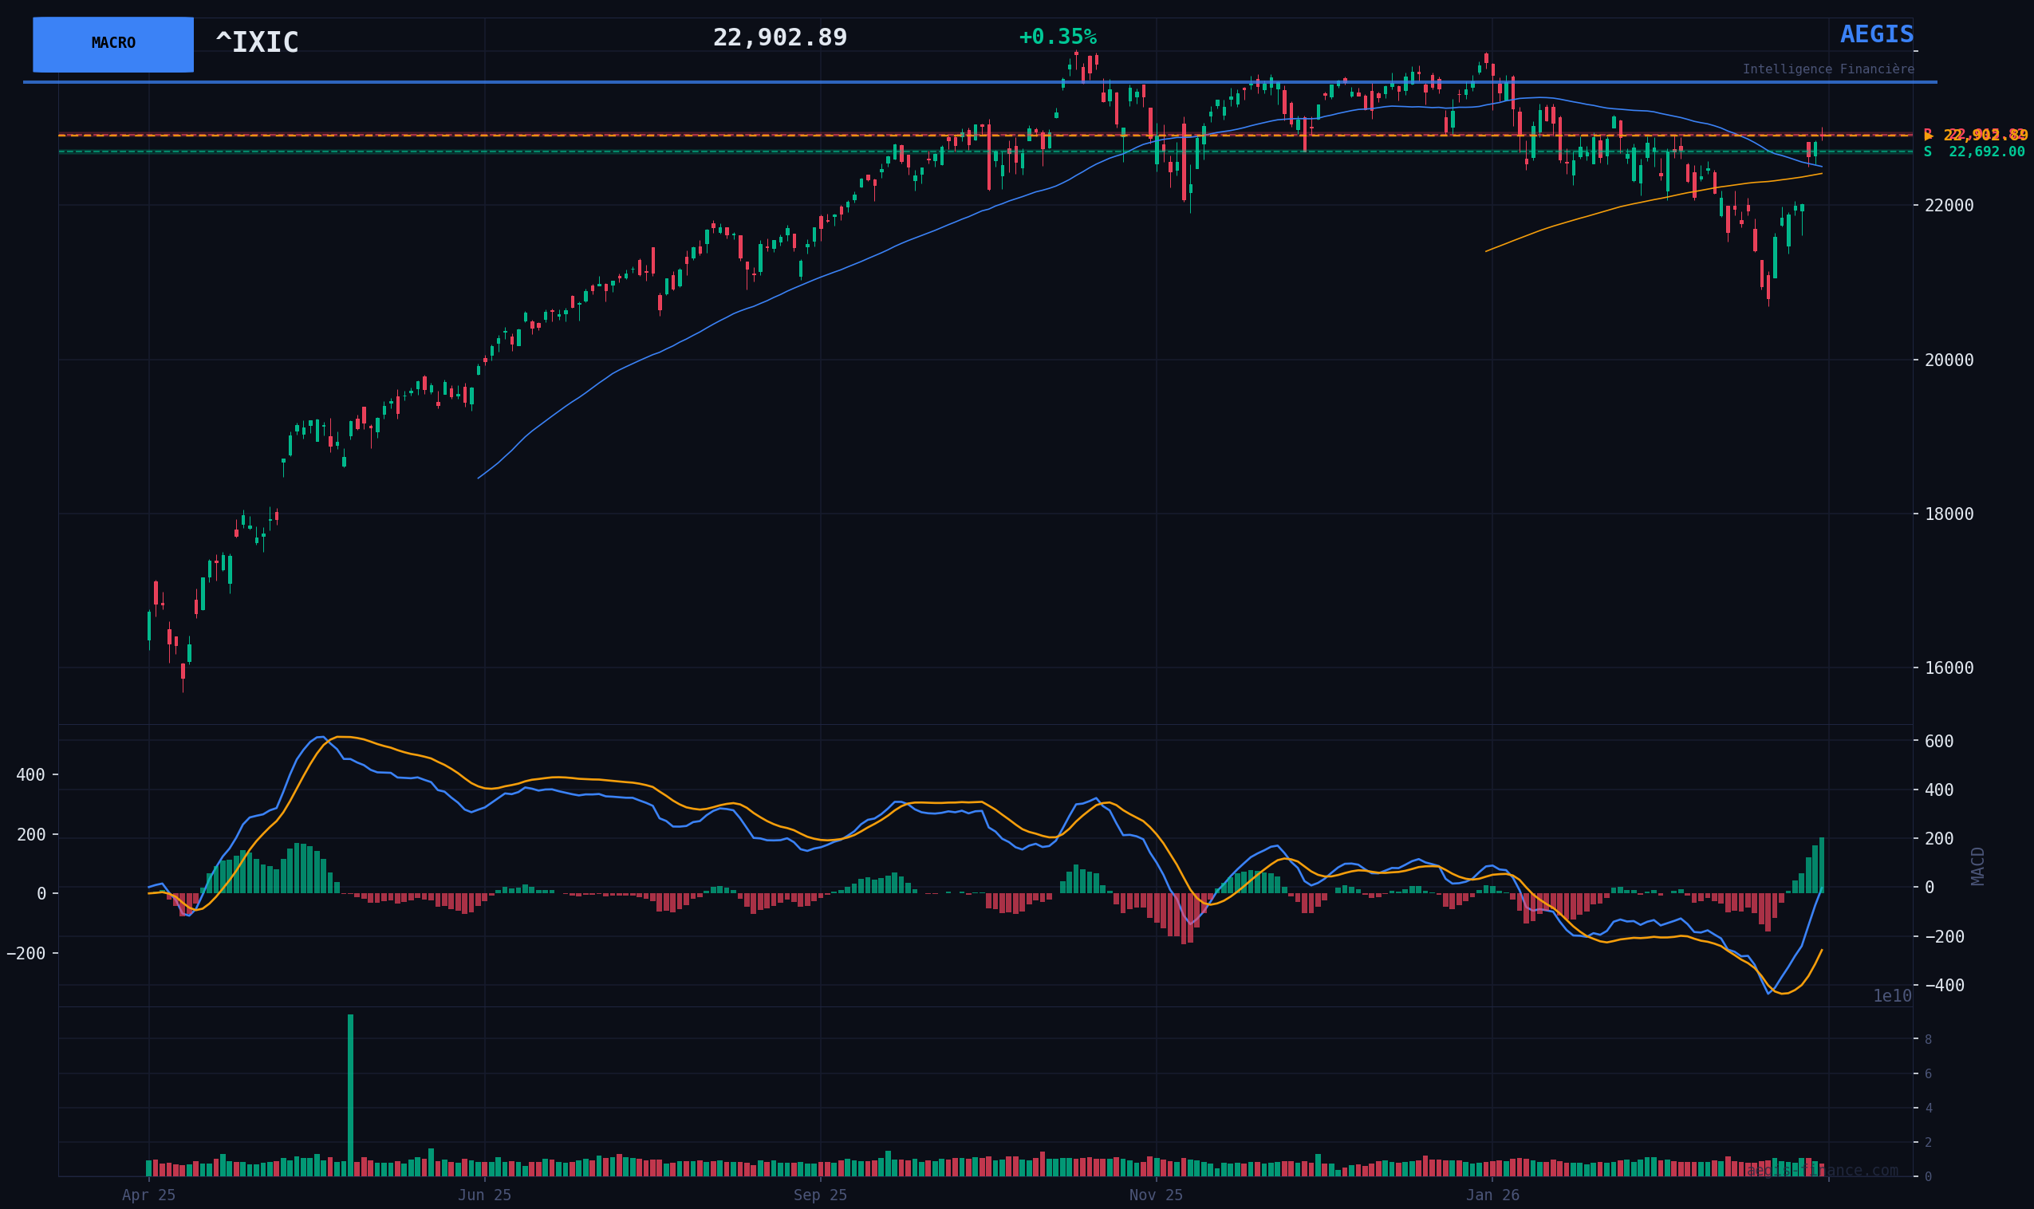Click the Sep 25 date label
The height and width of the screenshot is (1209, 2034).
(x=820, y=1195)
